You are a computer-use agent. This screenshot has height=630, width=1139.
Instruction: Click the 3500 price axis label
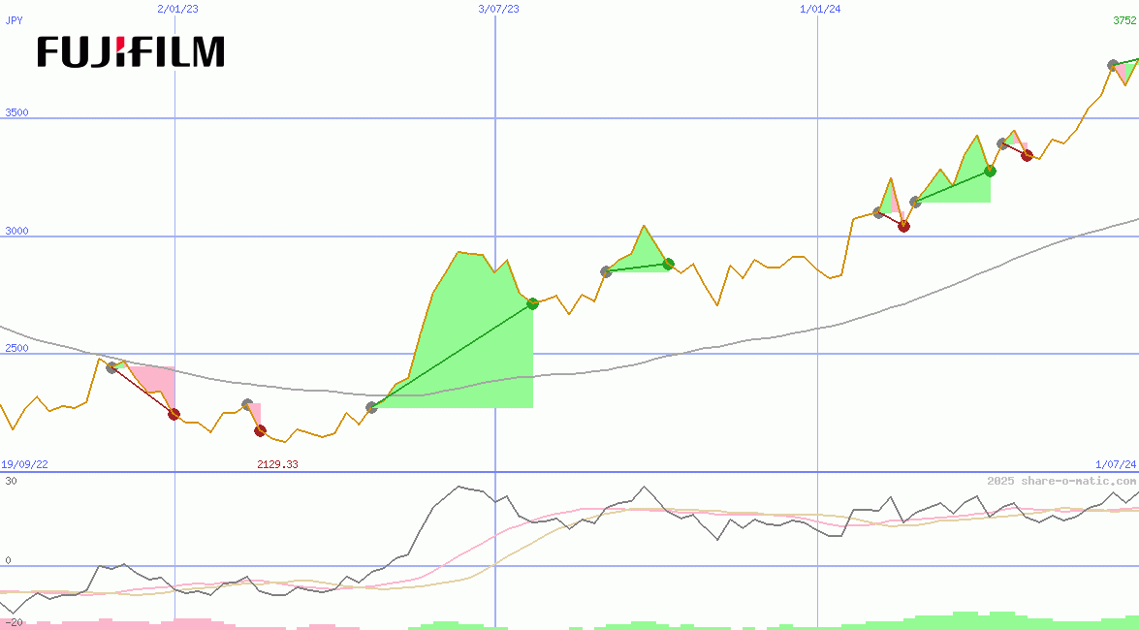[16, 112]
